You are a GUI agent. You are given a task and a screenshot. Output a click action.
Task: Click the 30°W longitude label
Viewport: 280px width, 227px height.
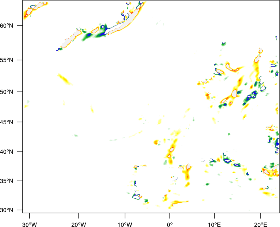[x=29, y=225]
